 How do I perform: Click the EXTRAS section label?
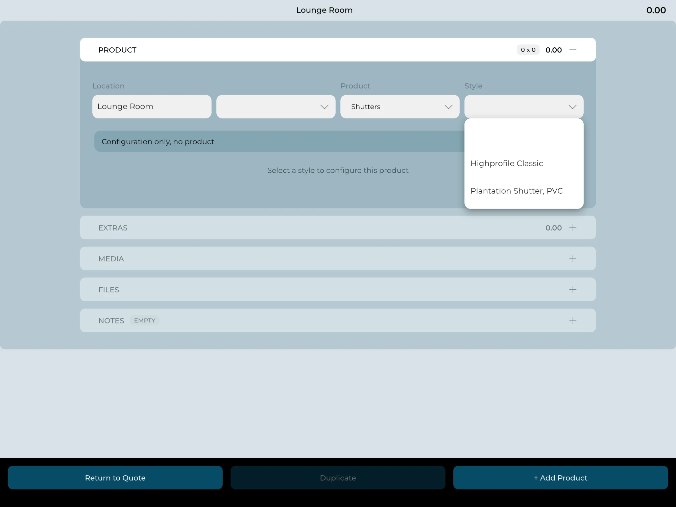[x=113, y=228]
